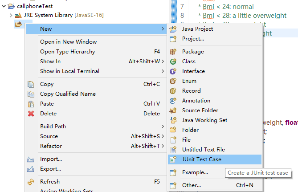This screenshot has width=298, height=192.
Task: Select Open Type Hierarchy
Action: [x=96, y=52]
